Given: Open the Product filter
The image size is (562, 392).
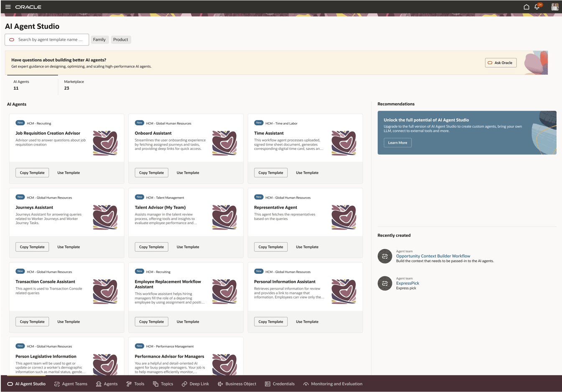Looking at the screenshot, I should [121, 40].
